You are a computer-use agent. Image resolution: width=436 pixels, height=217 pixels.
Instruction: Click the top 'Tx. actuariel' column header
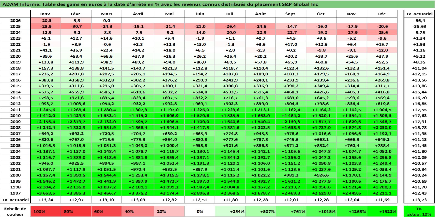click(419, 14)
